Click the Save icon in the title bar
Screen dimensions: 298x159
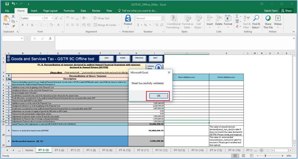7,4
